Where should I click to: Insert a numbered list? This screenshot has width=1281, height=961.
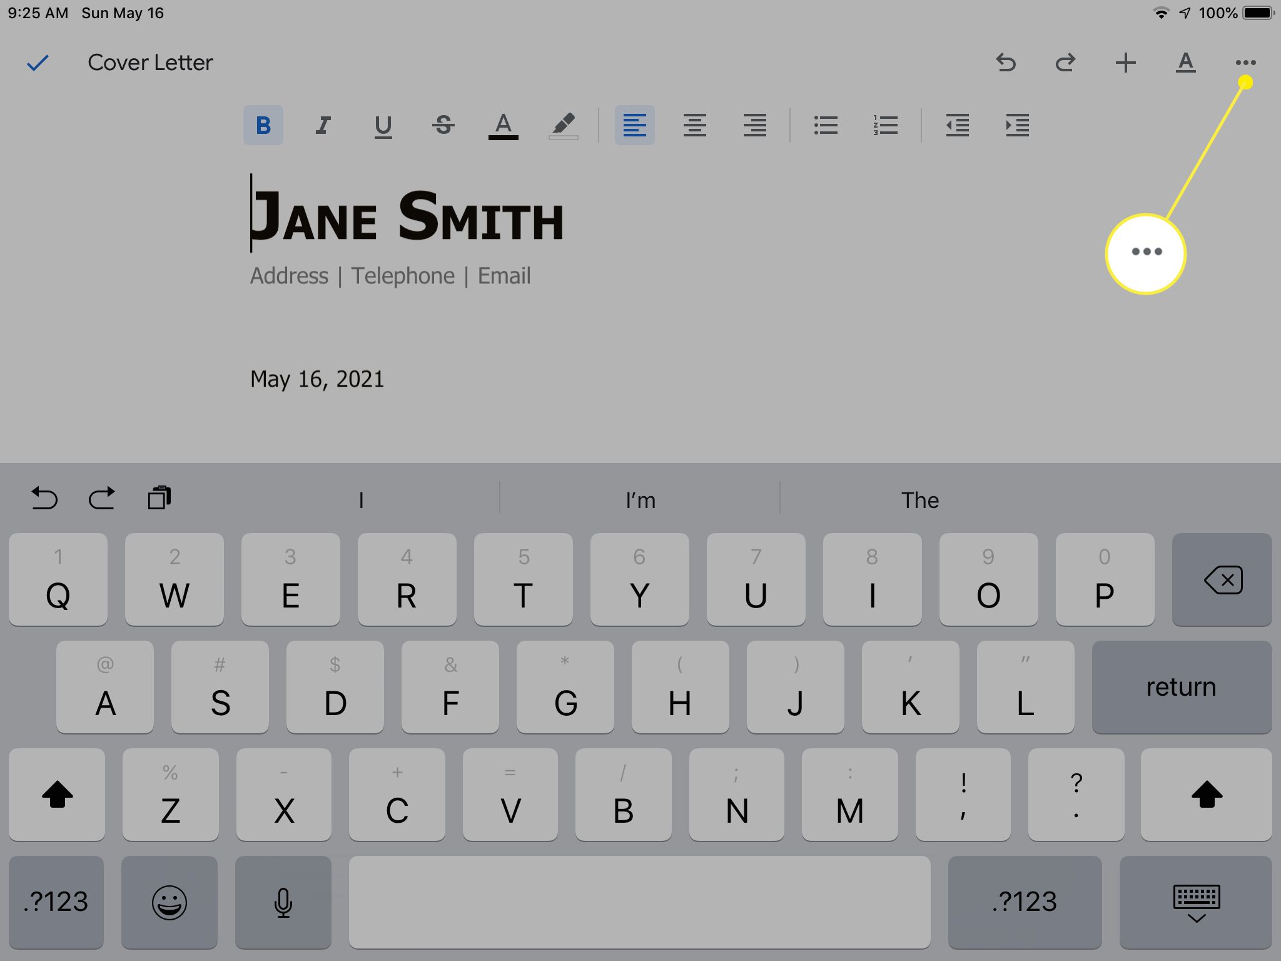tap(885, 125)
